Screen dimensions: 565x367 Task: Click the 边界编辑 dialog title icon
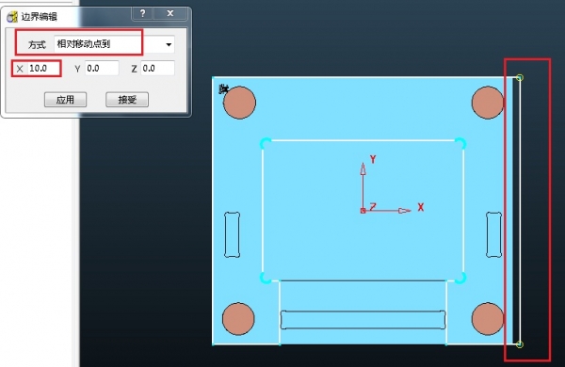coord(12,17)
